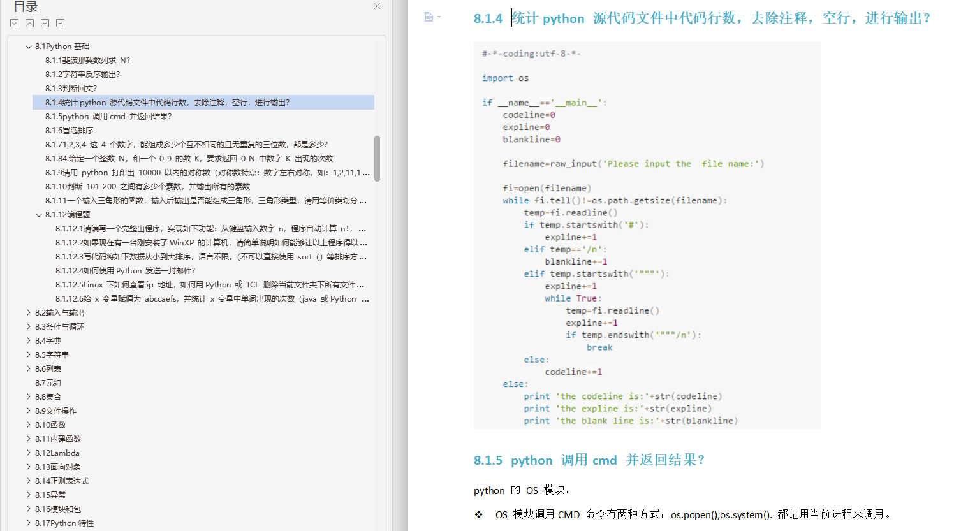Expand the 8.10函数 section
The width and height of the screenshot is (961, 531).
tap(29, 425)
